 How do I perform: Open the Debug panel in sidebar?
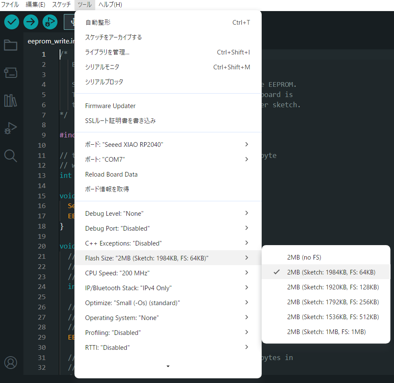(x=11, y=128)
